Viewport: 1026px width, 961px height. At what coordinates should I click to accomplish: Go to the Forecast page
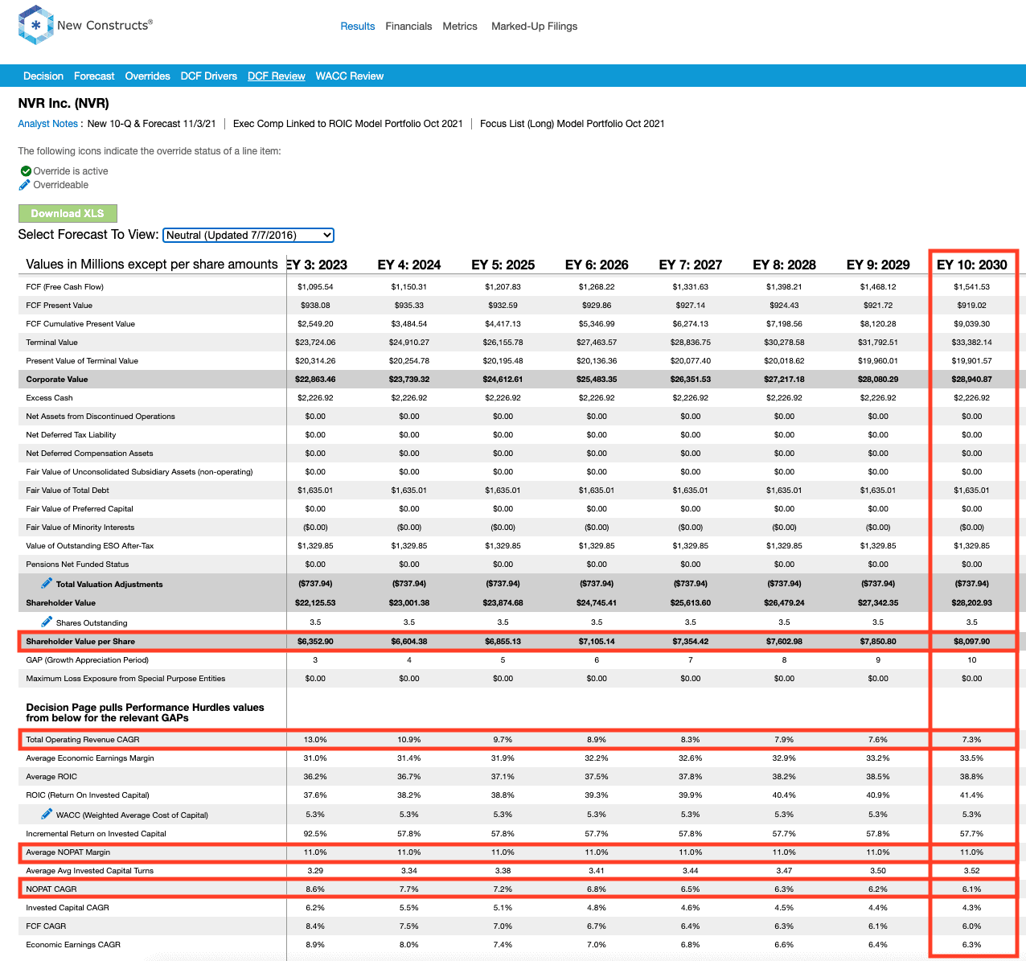click(x=94, y=76)
